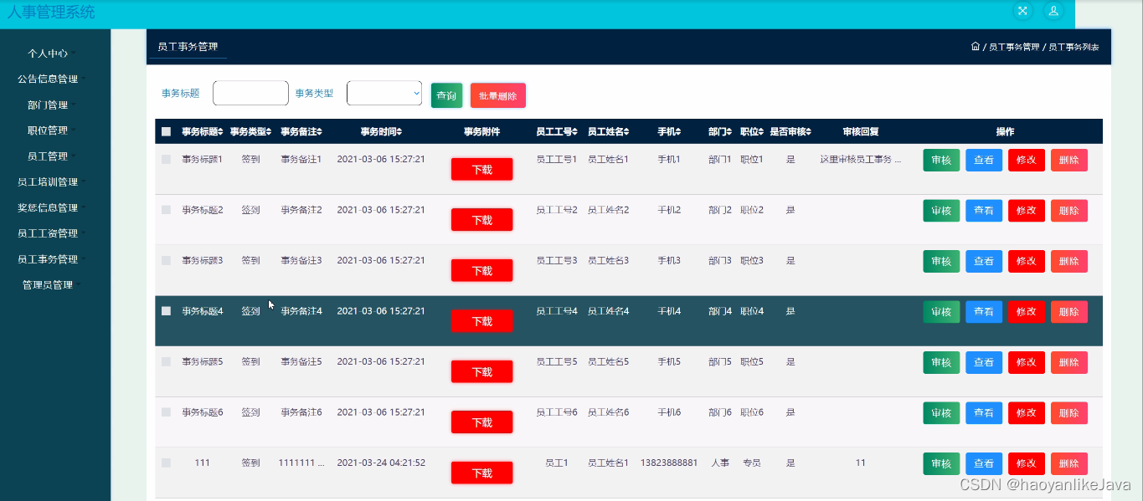
Task: Download attachment for 事务标题5
Action: coord(482,371)
